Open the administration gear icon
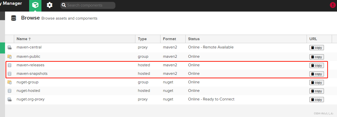The height and width of the screenshot is (117, 337). 50,5
